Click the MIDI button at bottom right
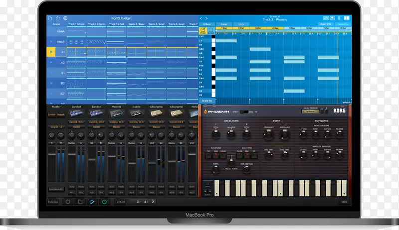 [344, 202]
